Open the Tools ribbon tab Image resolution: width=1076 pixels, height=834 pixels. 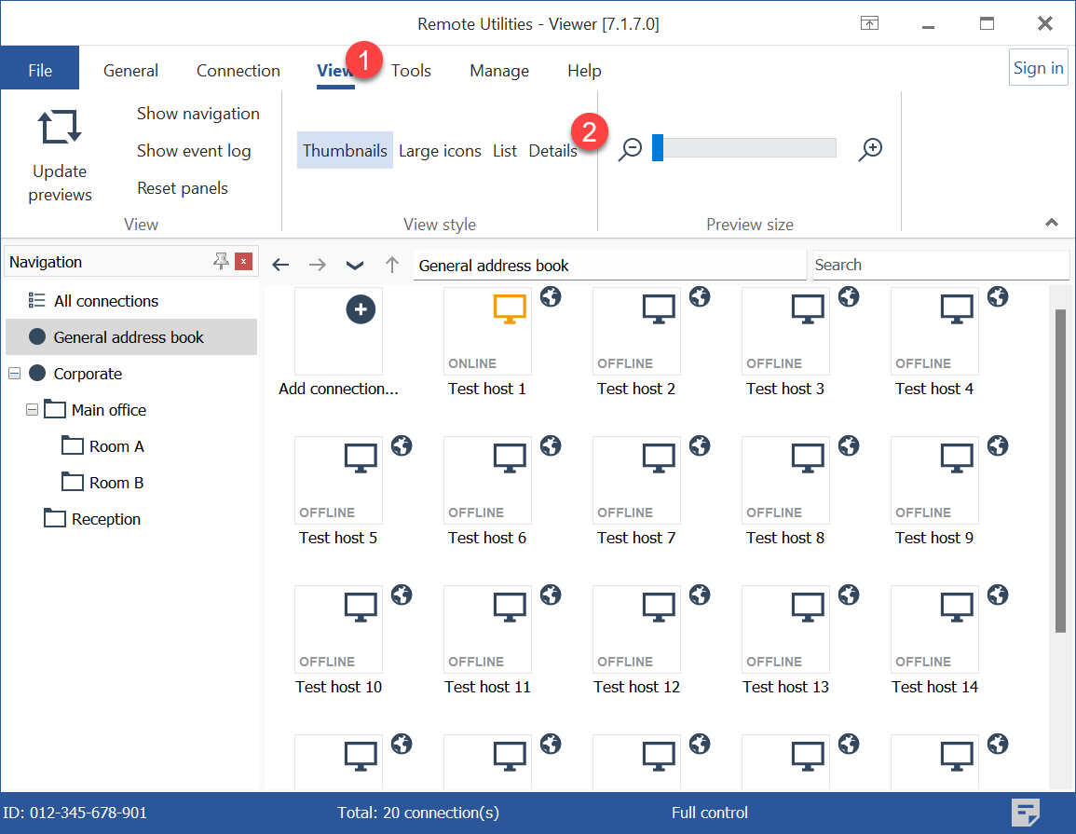pos(411,71)
